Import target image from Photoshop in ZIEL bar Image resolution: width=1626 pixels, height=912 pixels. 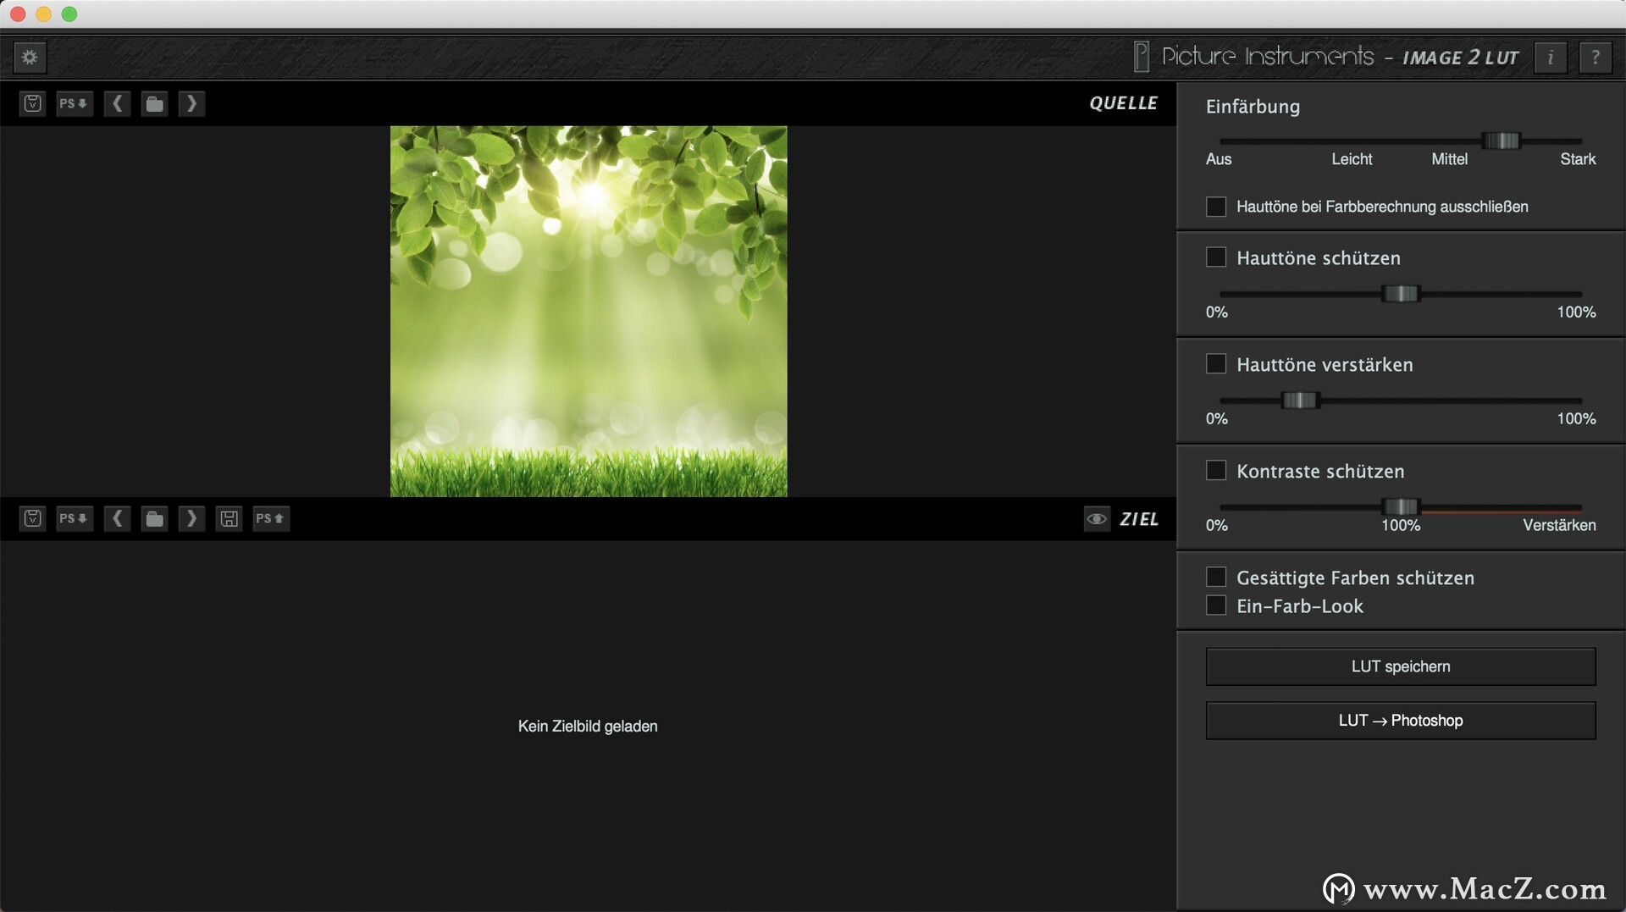coord(74,518)
